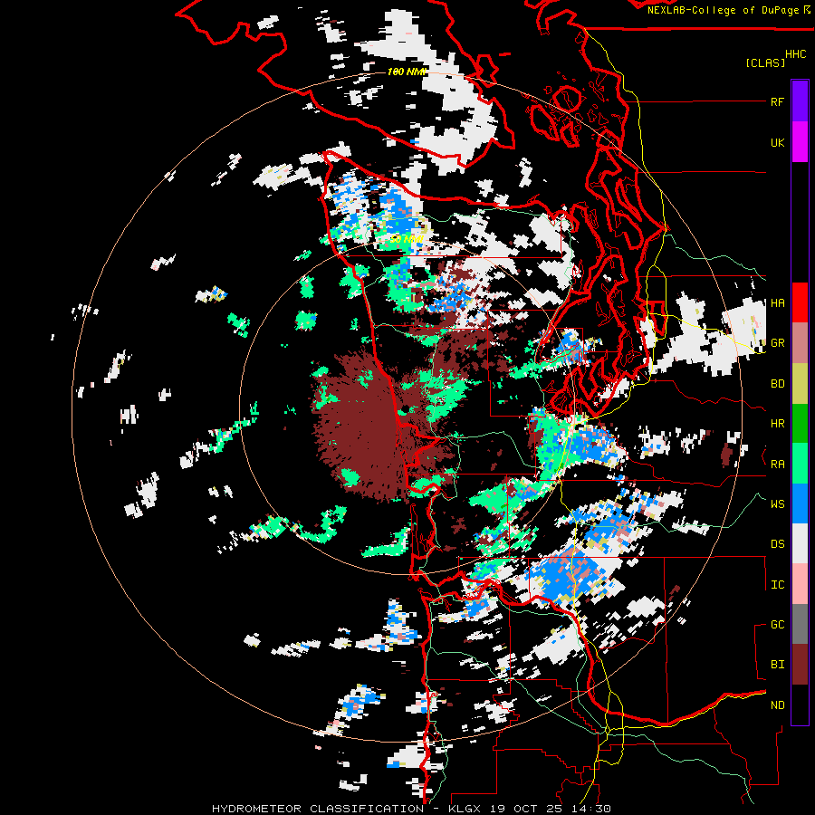The image size is (815, 815).
Task: Select the IC pink legend swatch
Action: (800, 584)
